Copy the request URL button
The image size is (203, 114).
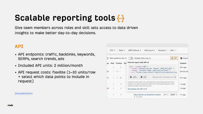(144, 77)
